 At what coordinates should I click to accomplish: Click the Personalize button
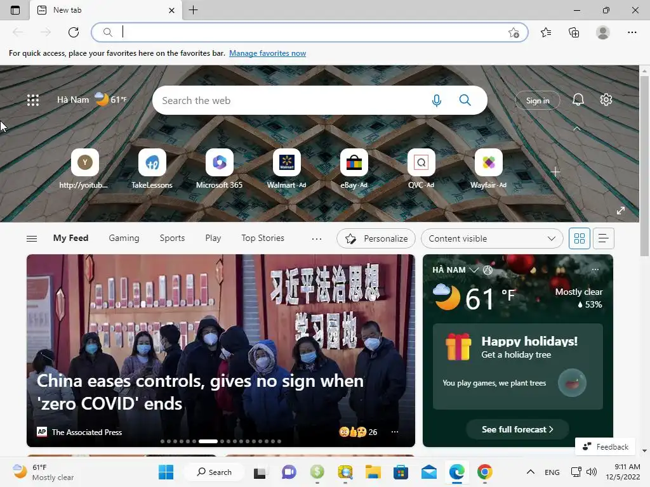(x=376, y=238)
